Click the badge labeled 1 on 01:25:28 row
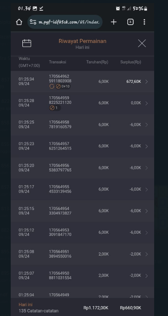 (x=55, y=108)
